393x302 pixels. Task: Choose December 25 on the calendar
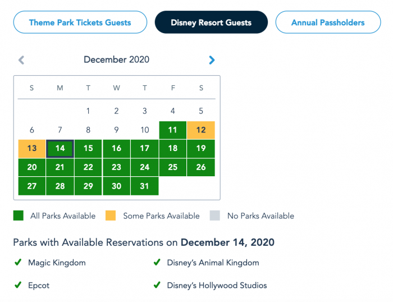click(x=173, y=167)
